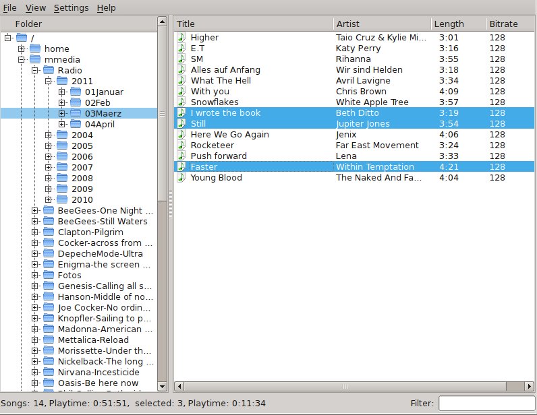537x415 pixels.
Task: Collapse the root folder node
Action: [8, 38]
